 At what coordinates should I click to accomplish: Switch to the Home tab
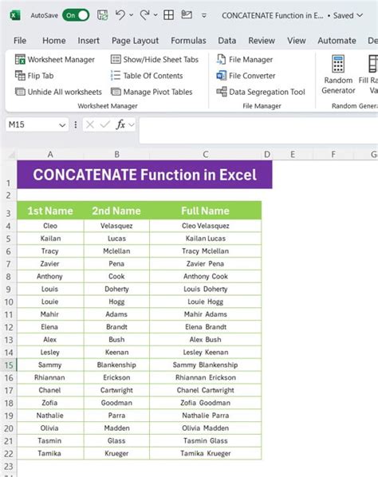pyautogui.click(x=53, y=41)
